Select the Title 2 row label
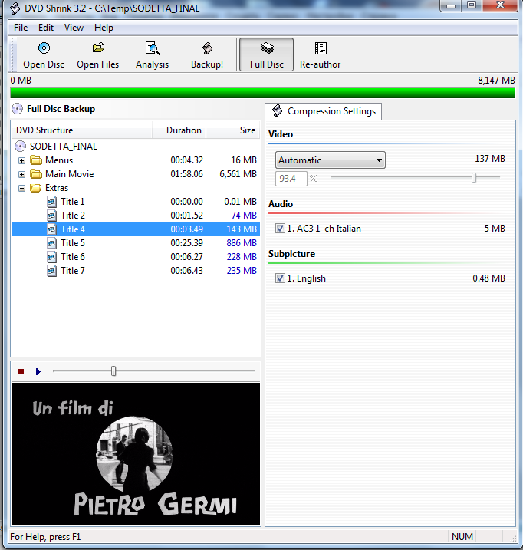The width and height of the screenshot is (523, 550). [73, 216]
